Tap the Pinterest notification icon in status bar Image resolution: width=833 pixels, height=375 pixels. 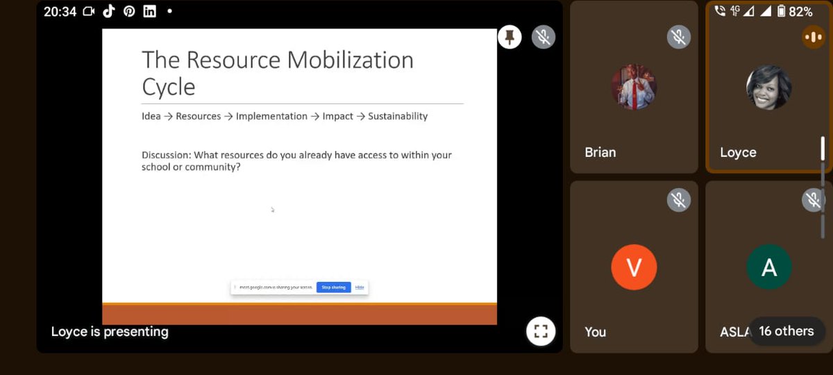(x=129, y=11)
